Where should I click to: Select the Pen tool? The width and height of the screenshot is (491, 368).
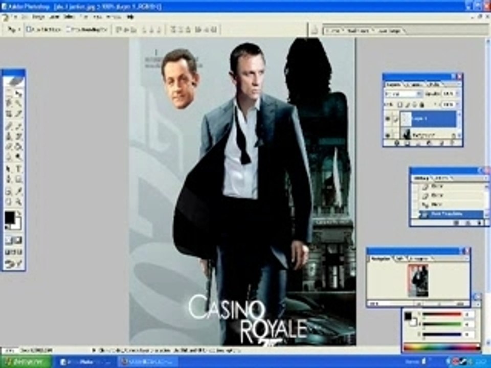pyautogui.click(x=9, y=179)
